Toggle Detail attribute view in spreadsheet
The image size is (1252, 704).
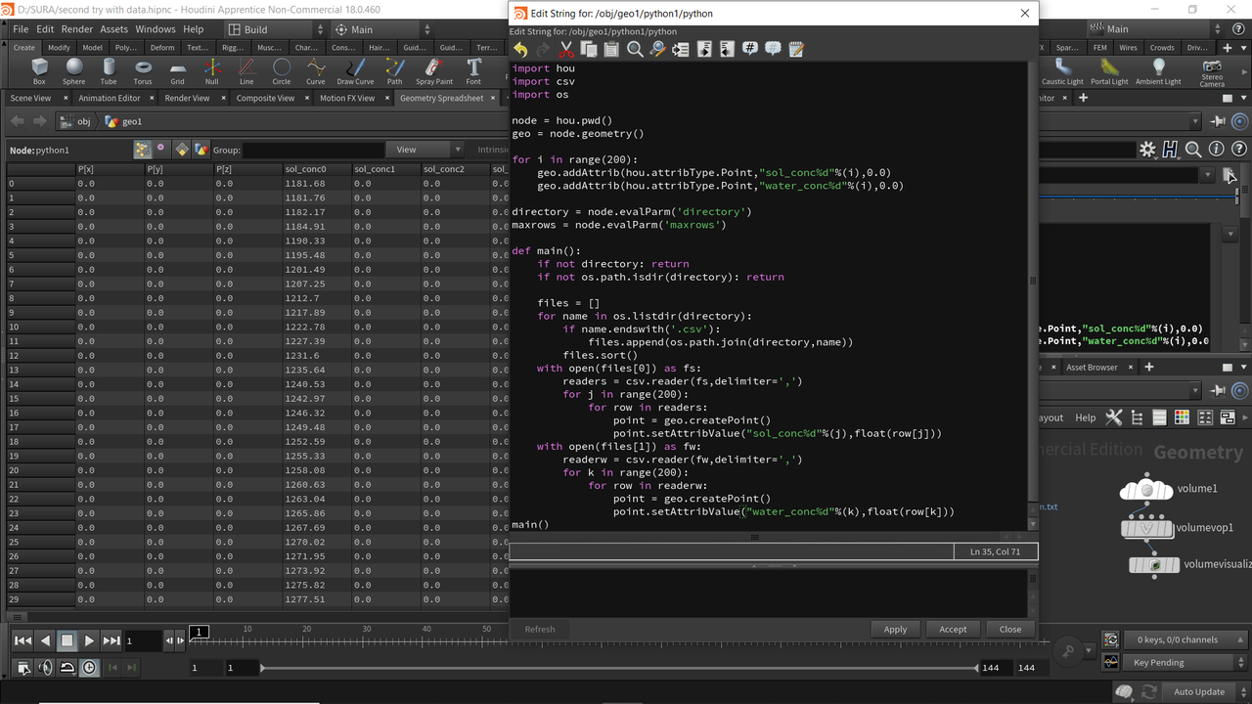click(201, 150)
